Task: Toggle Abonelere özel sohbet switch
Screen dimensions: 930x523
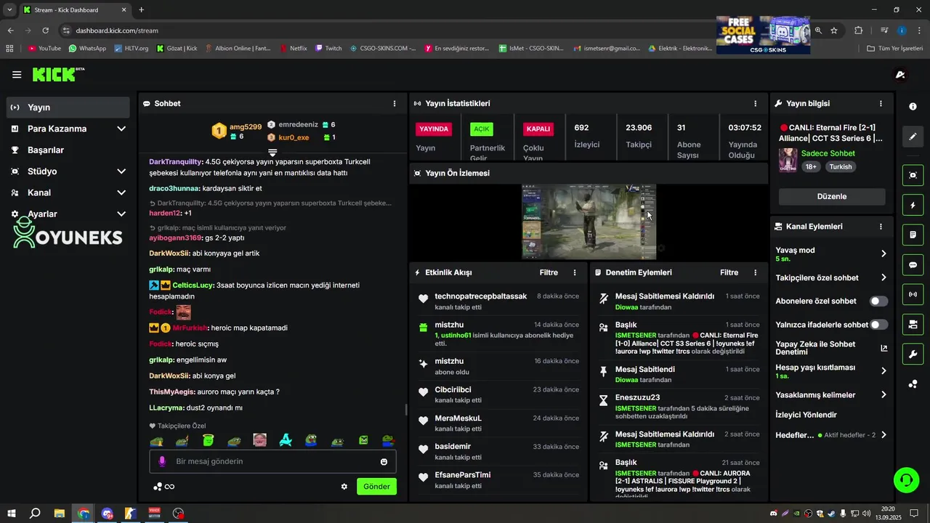Action: tap(878, 301)
